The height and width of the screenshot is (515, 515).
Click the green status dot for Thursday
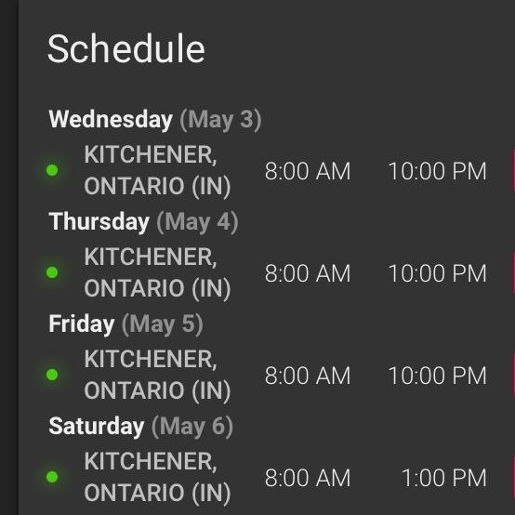tap(52, 272)
